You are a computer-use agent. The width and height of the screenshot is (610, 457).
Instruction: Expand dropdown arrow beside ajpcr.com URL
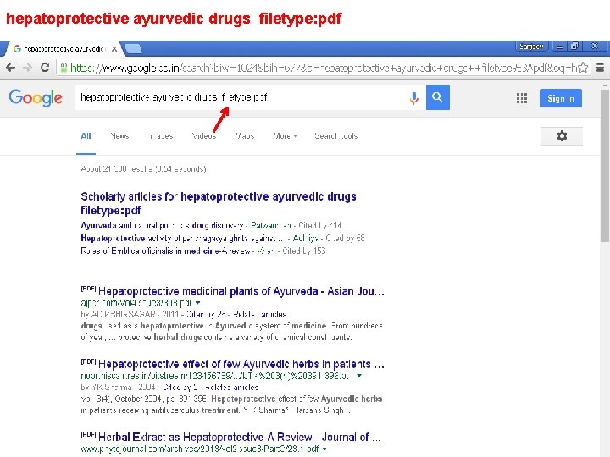coord(198,302)
